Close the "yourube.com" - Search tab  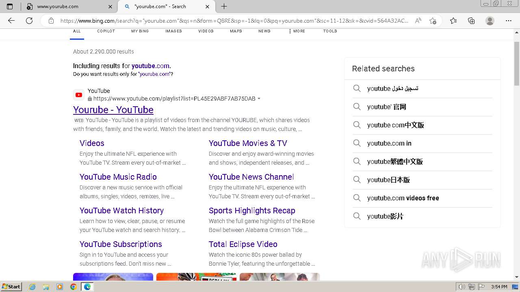208,6
